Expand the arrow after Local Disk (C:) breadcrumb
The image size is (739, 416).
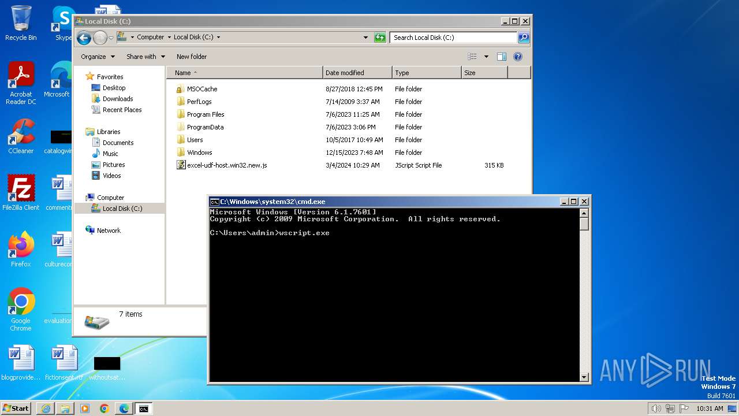[x=218, y=37]
